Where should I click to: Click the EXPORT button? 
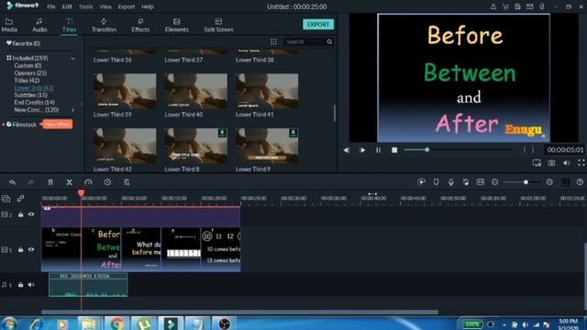(318, 25)
